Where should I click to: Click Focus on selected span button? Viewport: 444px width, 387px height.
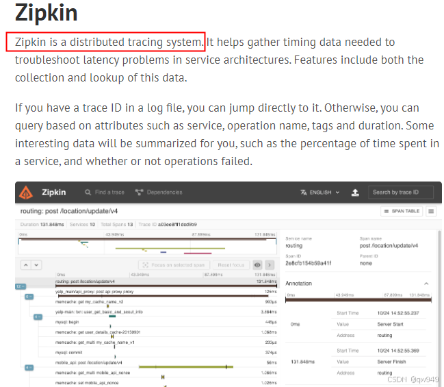(x=174, y=265)
